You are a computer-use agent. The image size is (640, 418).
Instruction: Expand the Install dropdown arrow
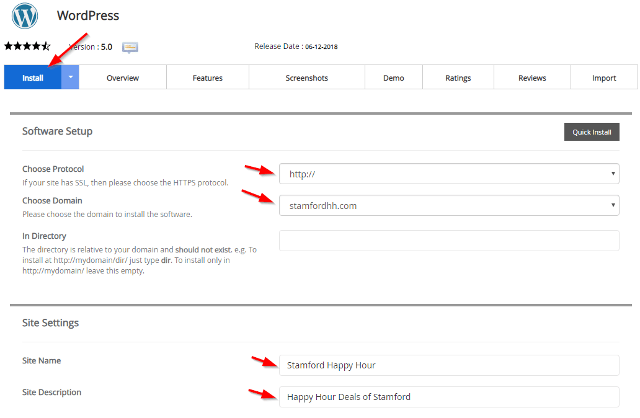pos(70,77)
